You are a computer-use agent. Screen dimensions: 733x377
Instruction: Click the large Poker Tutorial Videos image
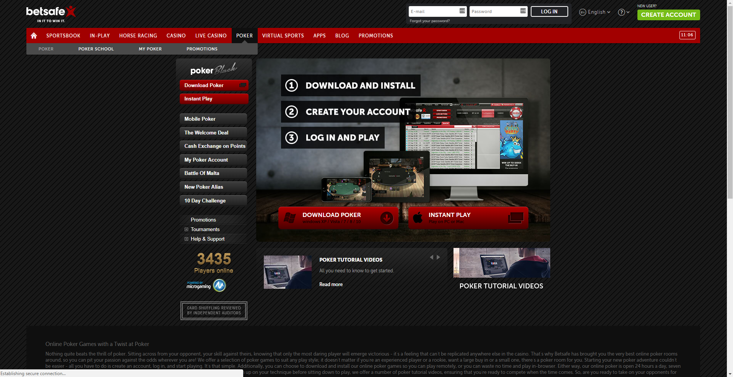[x=502, y=263]
